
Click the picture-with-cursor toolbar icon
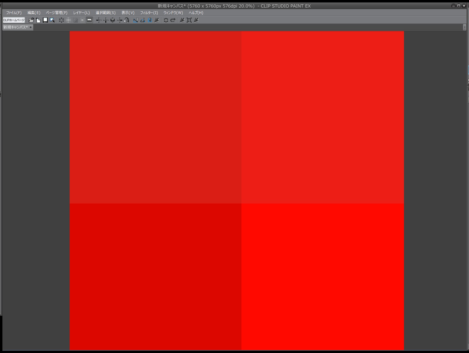click(x=53, y=20)
